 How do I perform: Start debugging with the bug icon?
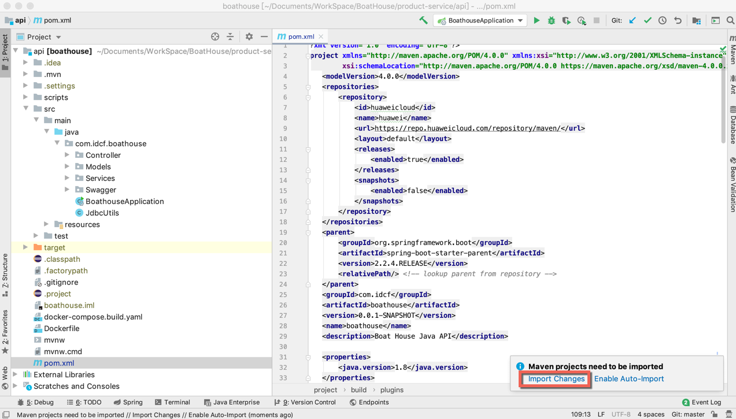(552, 21)
